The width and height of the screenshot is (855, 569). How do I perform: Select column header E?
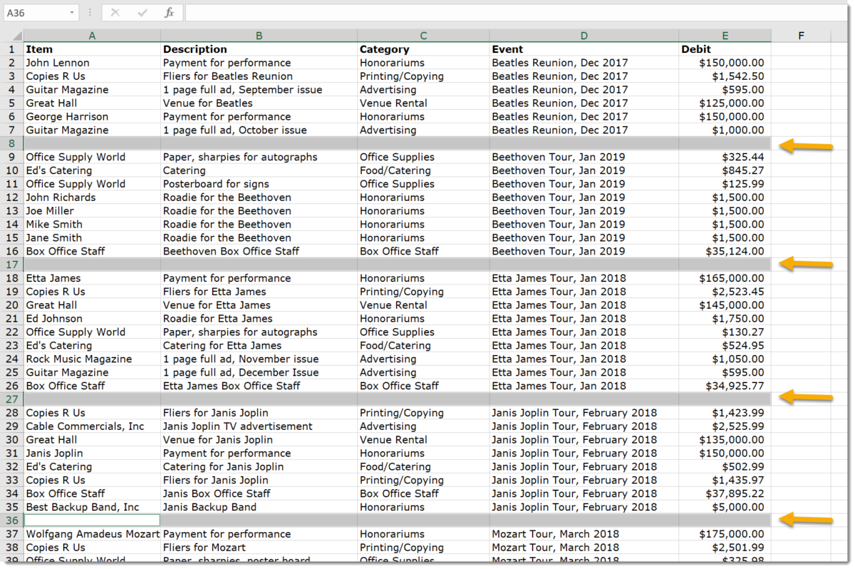tap(725, 35)
